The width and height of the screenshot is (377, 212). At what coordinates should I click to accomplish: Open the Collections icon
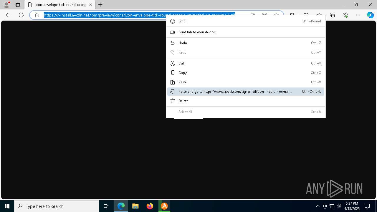[x=332, y=15]
